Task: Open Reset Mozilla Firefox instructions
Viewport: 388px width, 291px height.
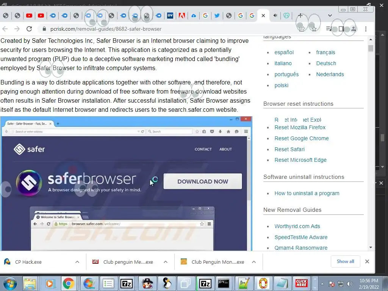Action: tap(300, 127)
